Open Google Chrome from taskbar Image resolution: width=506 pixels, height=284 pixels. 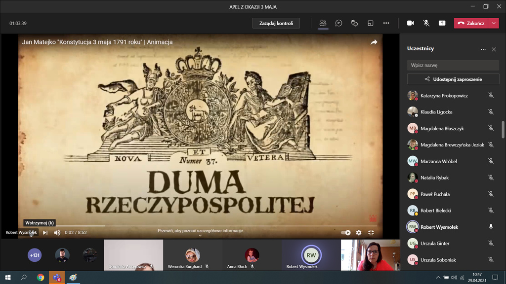tap(41, 277)
